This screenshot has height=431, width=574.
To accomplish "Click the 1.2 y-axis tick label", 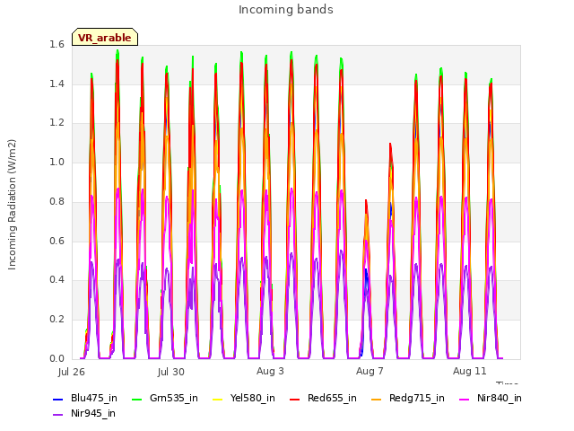I will (x=57, y=123).
